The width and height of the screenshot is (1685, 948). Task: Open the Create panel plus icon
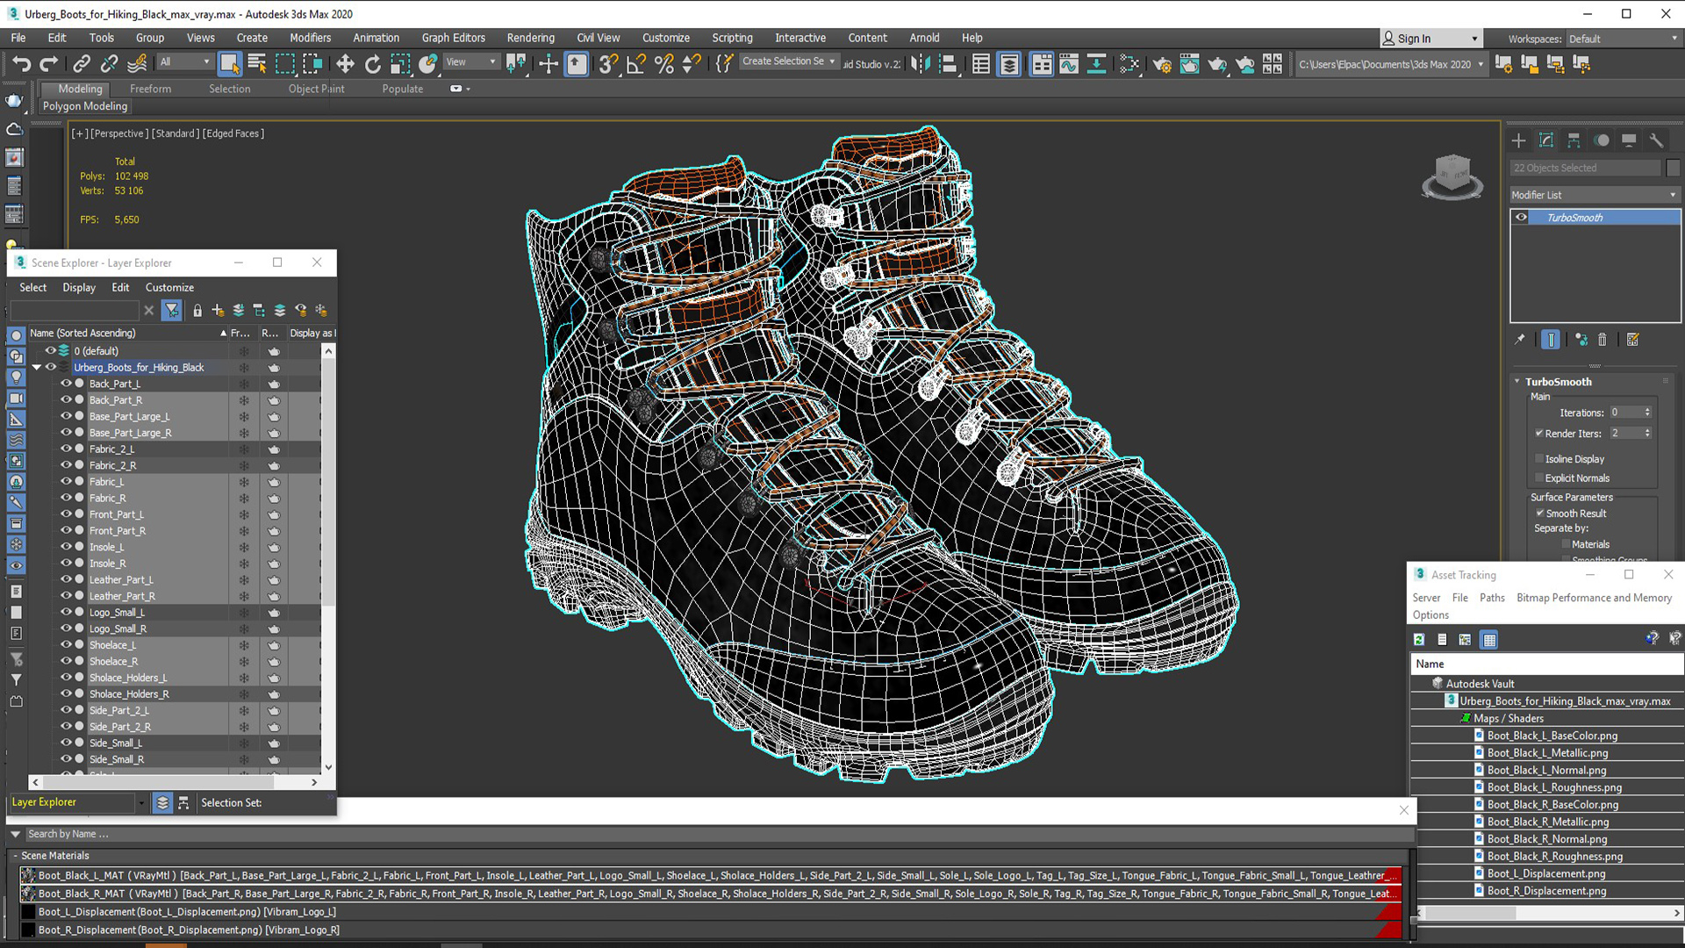click(x=1519, y=140)
